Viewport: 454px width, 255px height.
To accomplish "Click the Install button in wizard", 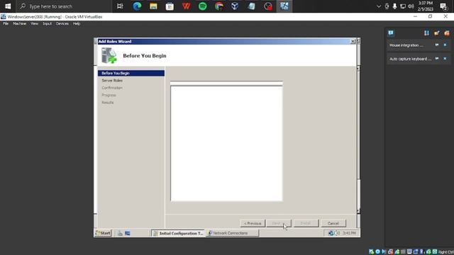I will 306,223.
